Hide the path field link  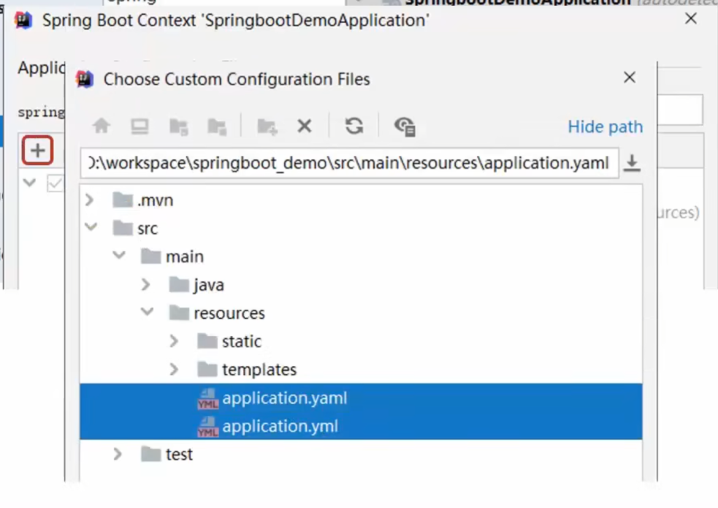pos(605,127)
